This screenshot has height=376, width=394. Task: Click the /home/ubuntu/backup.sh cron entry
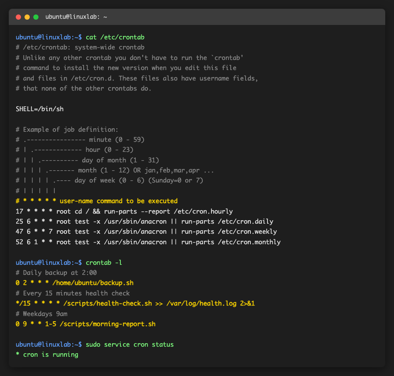[74, 283]
